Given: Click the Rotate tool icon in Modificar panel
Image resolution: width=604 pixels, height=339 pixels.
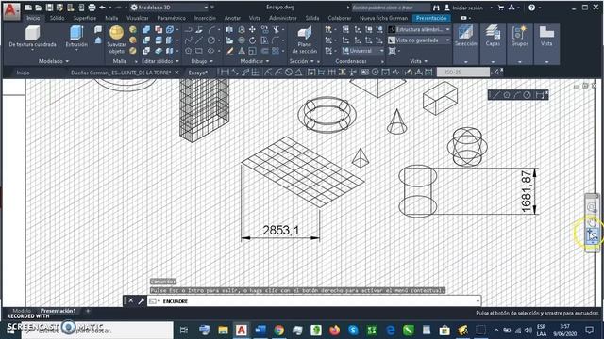Looking at the screenshot, I should [252, 40].
